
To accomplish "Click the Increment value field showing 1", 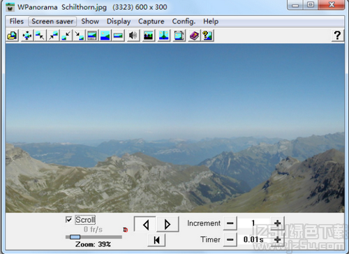I will [253, 223].
